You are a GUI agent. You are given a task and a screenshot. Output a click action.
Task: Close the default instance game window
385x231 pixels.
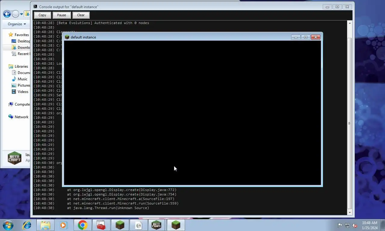coord(316,37)
